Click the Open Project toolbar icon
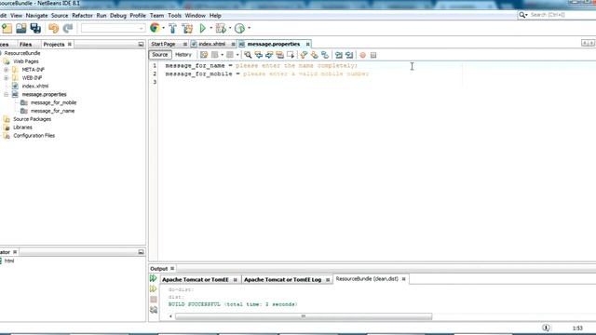Viewport: 596px width, 335px height. [x=20, y=28]
